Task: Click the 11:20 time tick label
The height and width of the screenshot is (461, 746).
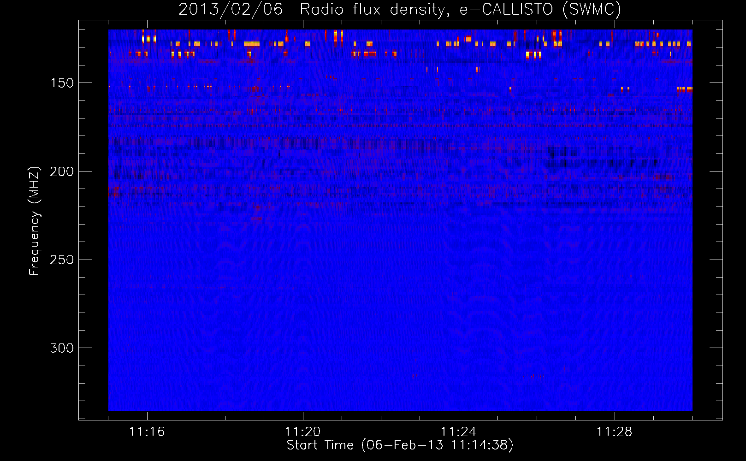Action: [302, 431]
